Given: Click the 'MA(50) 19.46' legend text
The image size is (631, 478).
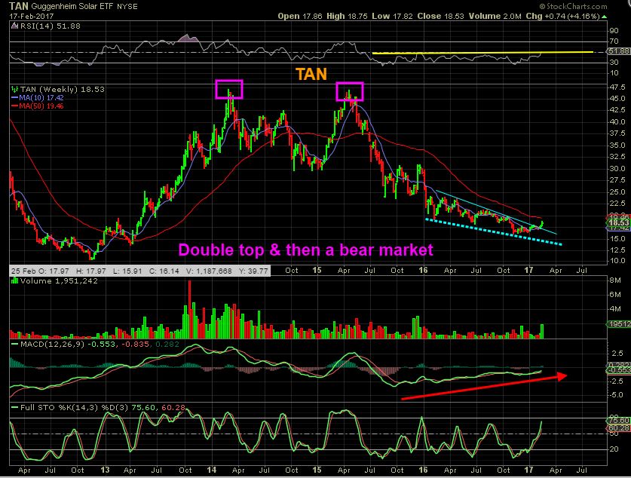Looking at the screenshot, I should pos(41,106).
